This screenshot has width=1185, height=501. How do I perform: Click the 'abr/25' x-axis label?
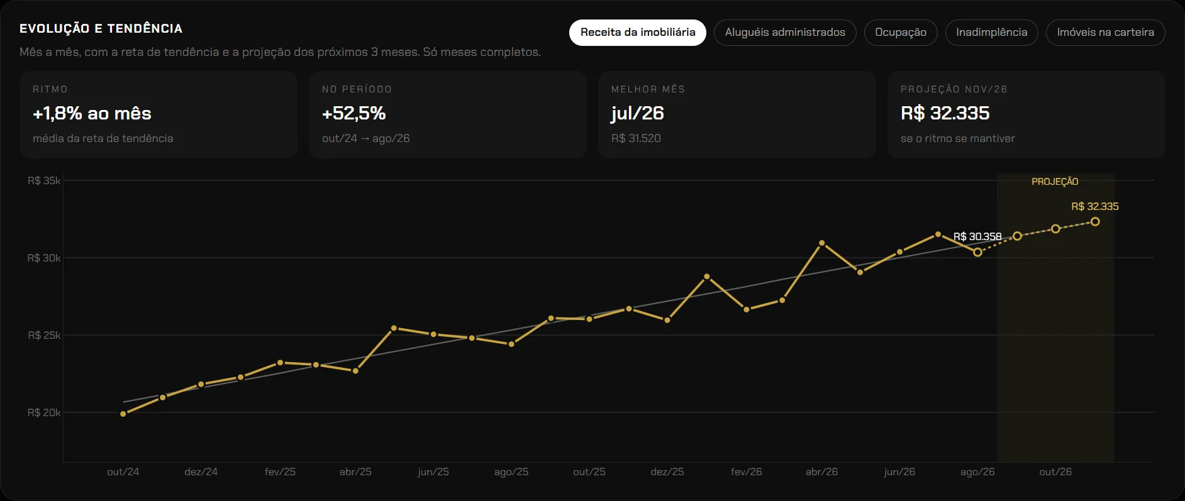click(355, 471)
